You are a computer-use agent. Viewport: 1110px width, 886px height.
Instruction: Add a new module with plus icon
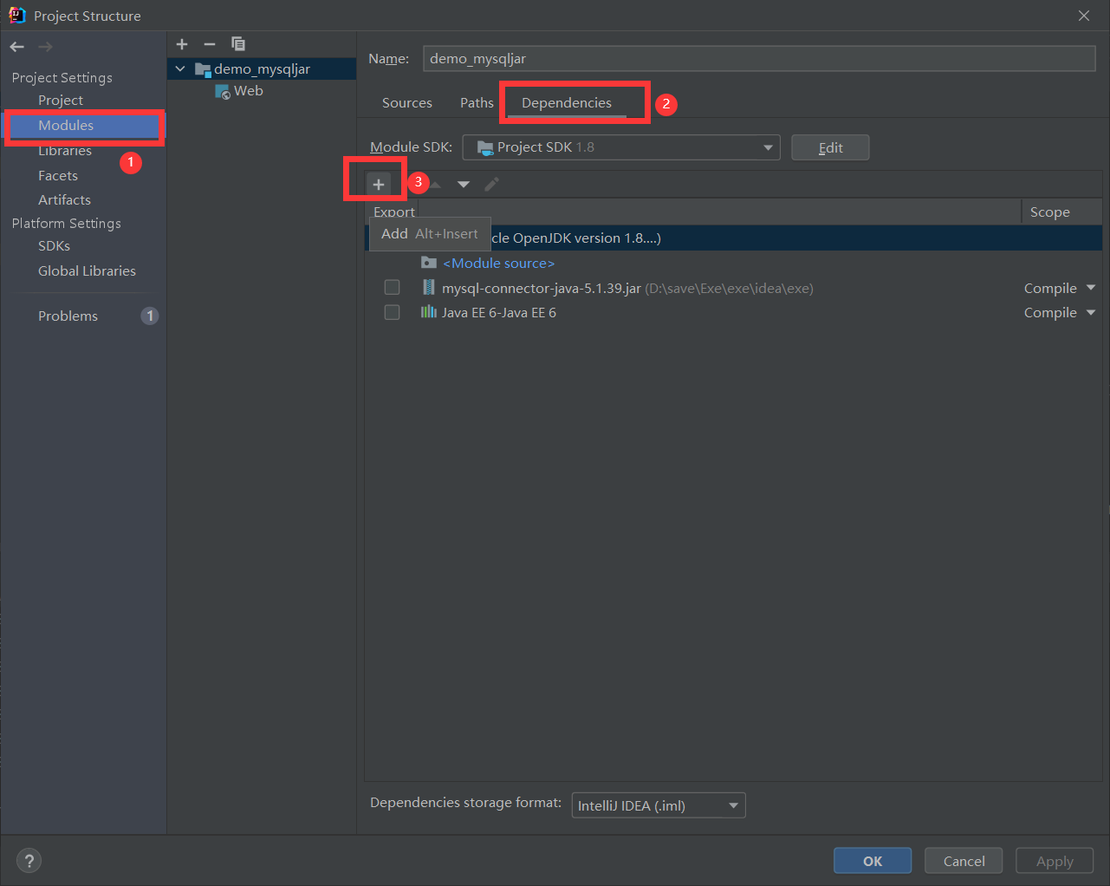182,44
